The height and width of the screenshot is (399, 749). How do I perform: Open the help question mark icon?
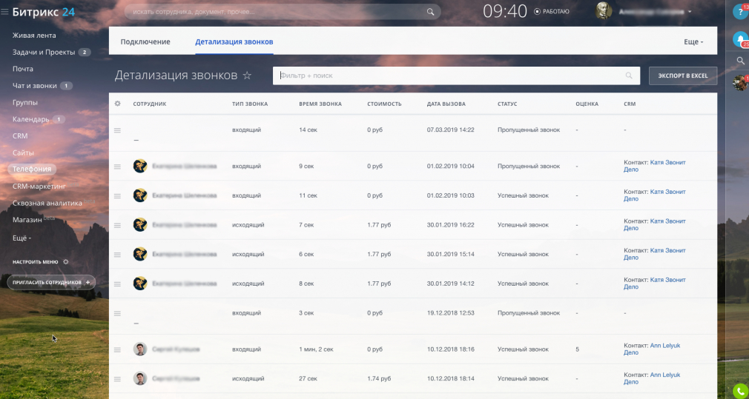pyautogui.click(x=739, y=12)
